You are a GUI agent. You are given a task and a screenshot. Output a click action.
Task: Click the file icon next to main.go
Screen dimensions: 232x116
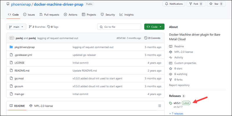click(x=11, y=94)
